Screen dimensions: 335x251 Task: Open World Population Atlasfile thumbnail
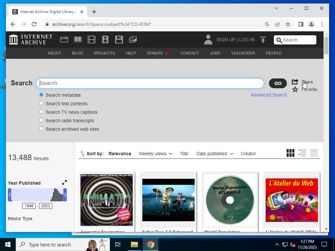(x=230, y=200)
